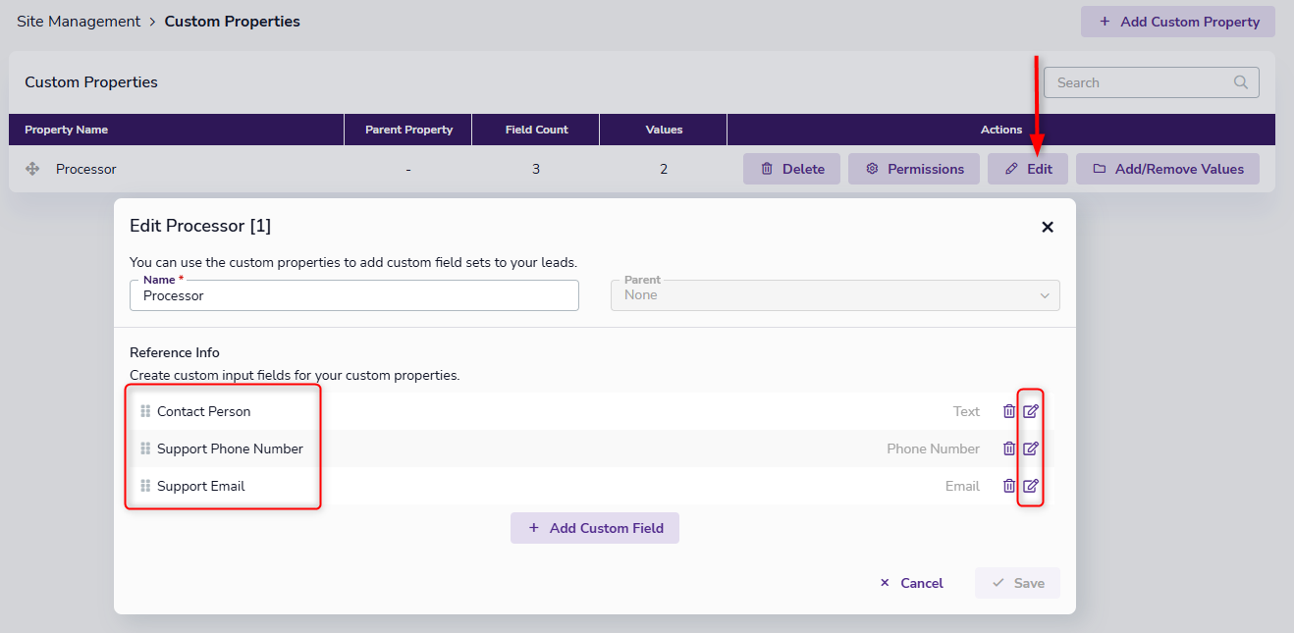The image size is (1294, 633).
Task: Click the search magnifier icon
Action: click(x=1241, y=82)
